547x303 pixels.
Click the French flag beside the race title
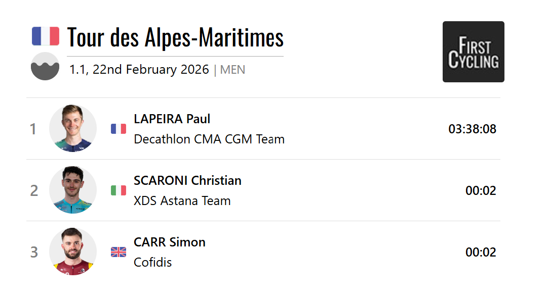(x=46, y=36)
